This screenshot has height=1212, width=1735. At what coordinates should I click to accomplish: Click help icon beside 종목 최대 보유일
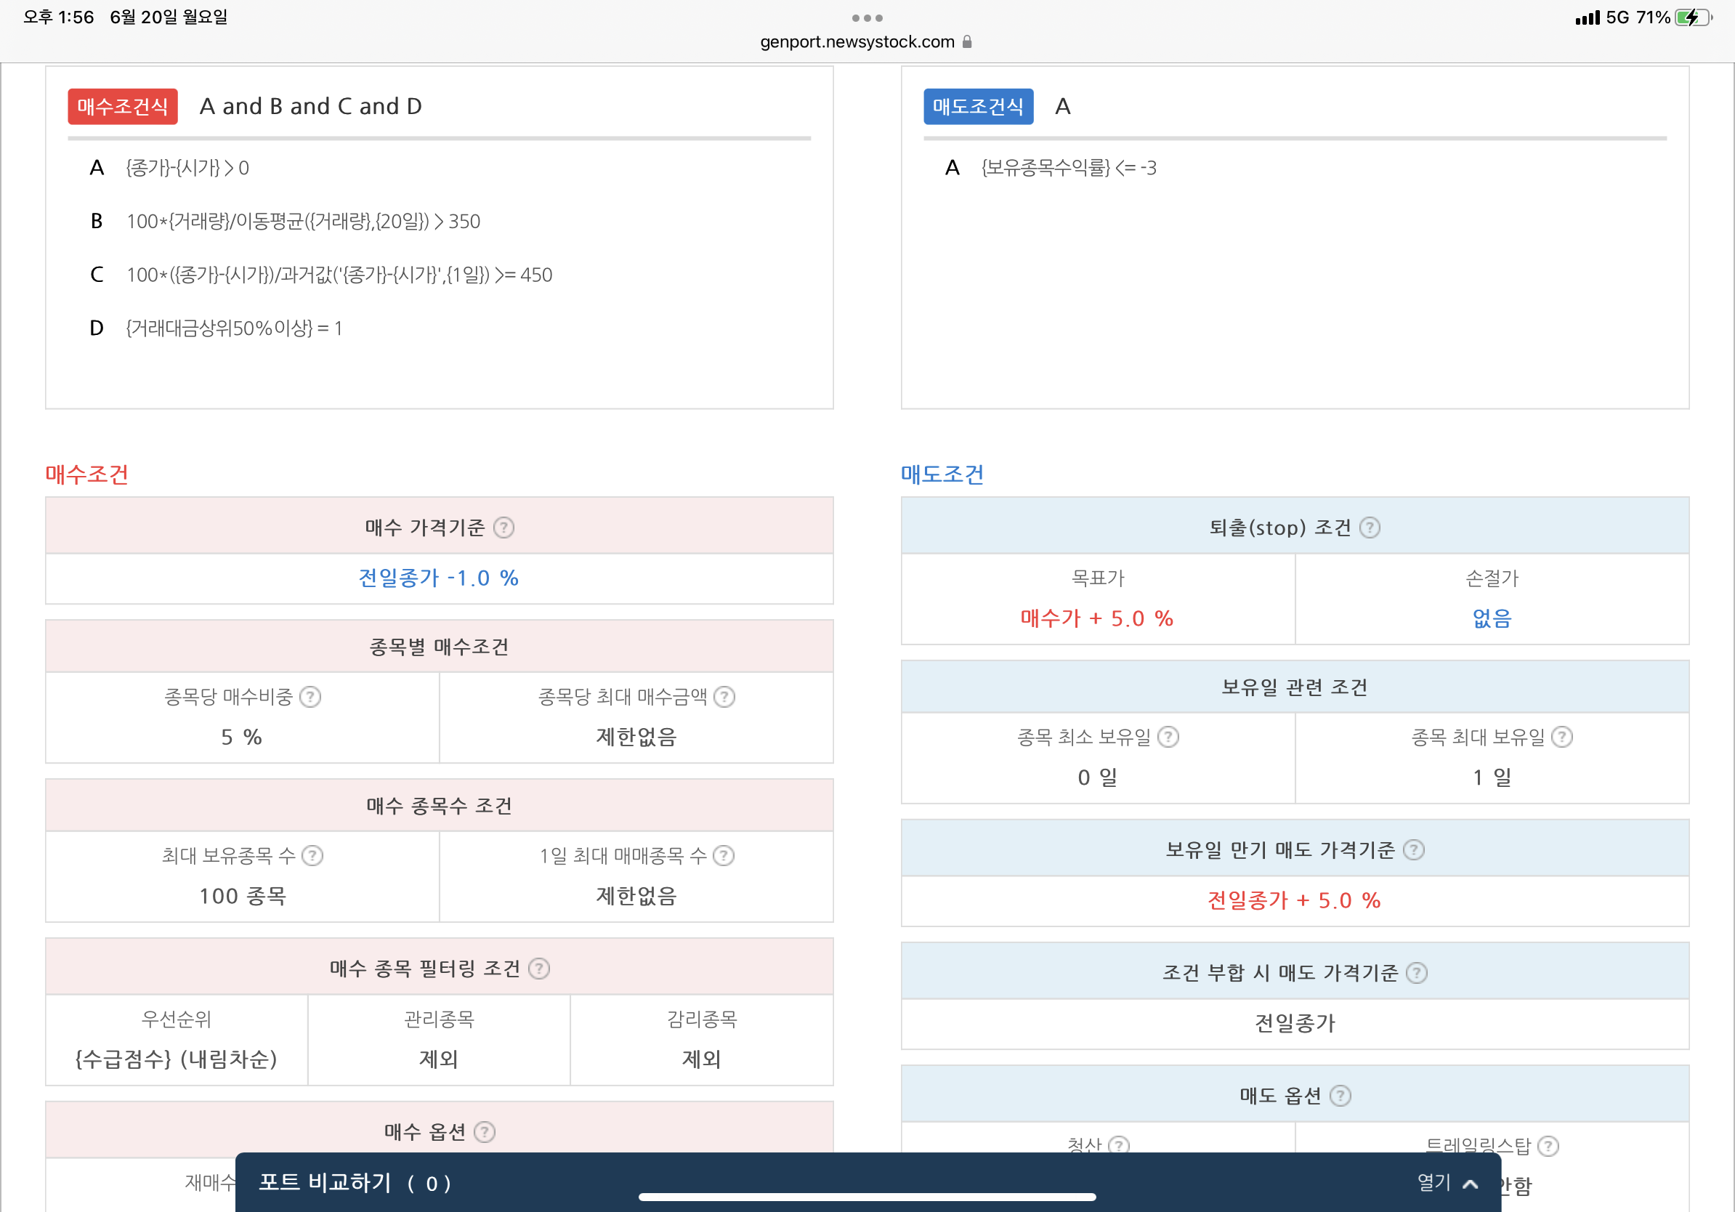click(1562, 737)
